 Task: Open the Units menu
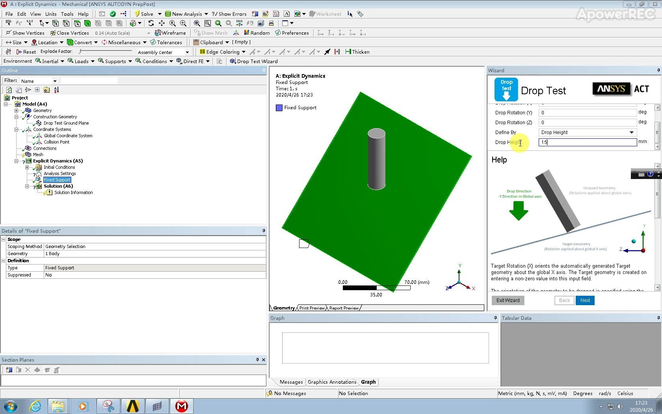[50, 13]
